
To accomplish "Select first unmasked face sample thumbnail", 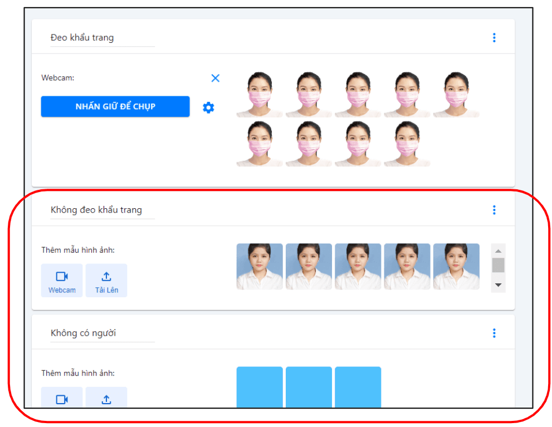I will click(260, 267).
